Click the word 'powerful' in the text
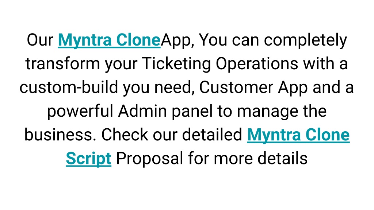The height and width of the screenshot is (210, 374). coord(80,112)
